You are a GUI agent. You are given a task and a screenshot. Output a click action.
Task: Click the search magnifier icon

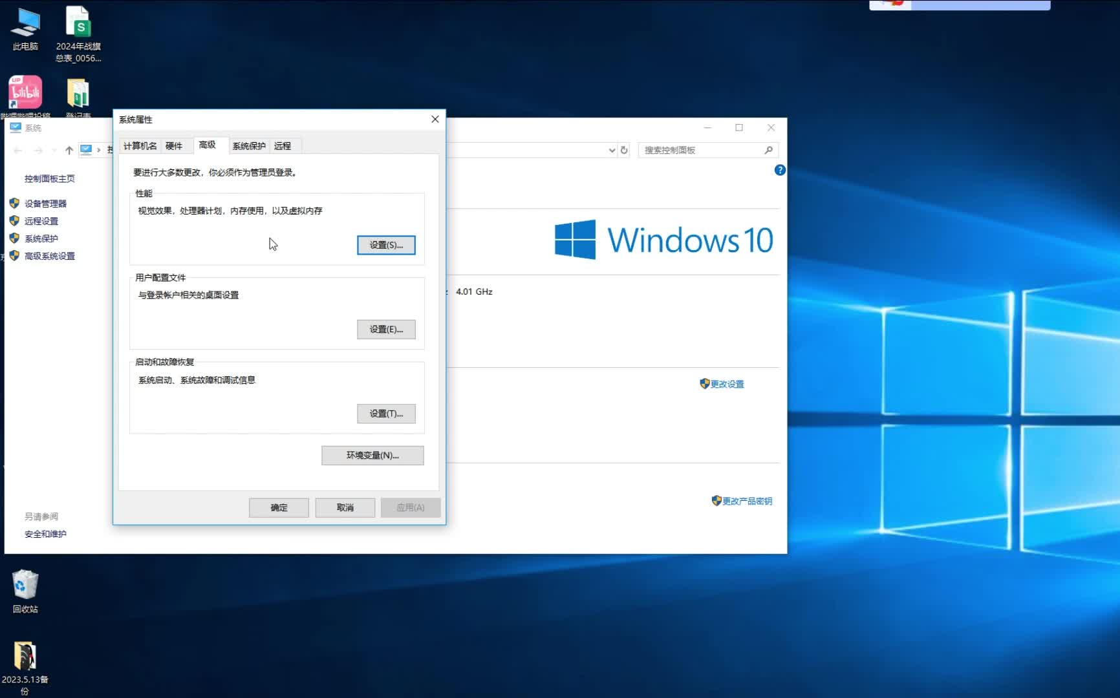tap(768, 150)
